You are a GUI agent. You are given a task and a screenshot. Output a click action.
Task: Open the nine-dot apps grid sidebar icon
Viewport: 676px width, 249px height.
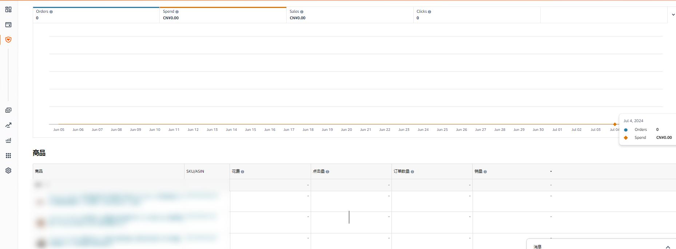[x=8, y=156]
